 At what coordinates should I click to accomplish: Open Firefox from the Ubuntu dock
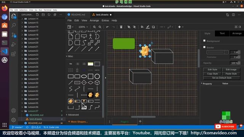5,8
